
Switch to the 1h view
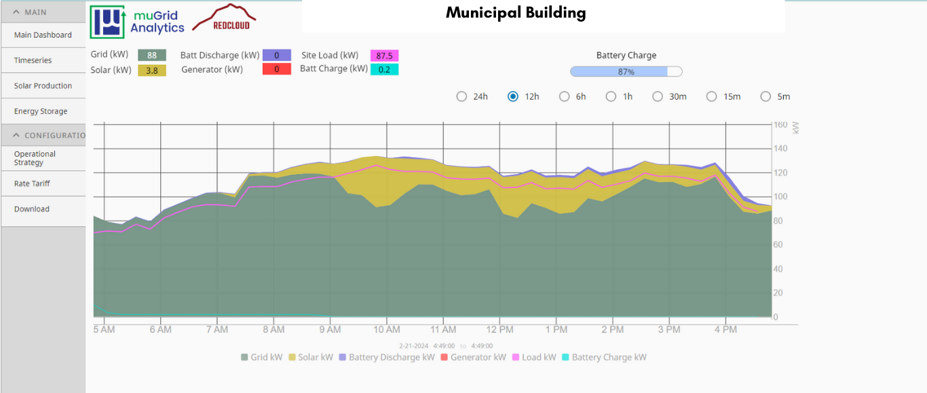[611, 96]
